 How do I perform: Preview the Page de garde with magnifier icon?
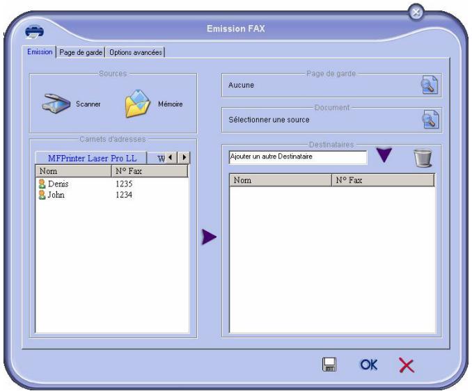(x=430, y=85)
